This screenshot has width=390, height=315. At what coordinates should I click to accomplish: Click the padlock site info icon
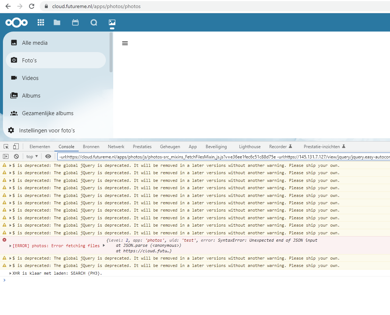point(46,6)
